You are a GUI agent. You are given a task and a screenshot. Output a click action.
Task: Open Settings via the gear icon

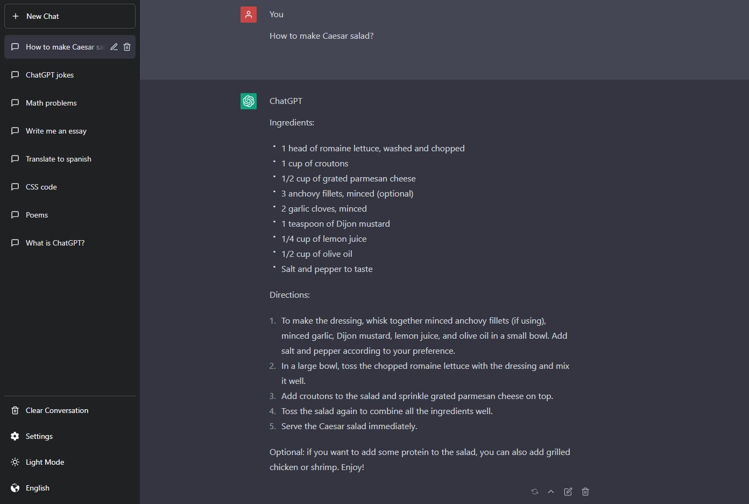[39, 436]
